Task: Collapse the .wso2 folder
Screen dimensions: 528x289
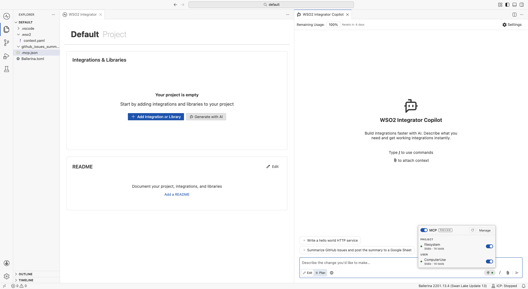Action: [37, 34]
